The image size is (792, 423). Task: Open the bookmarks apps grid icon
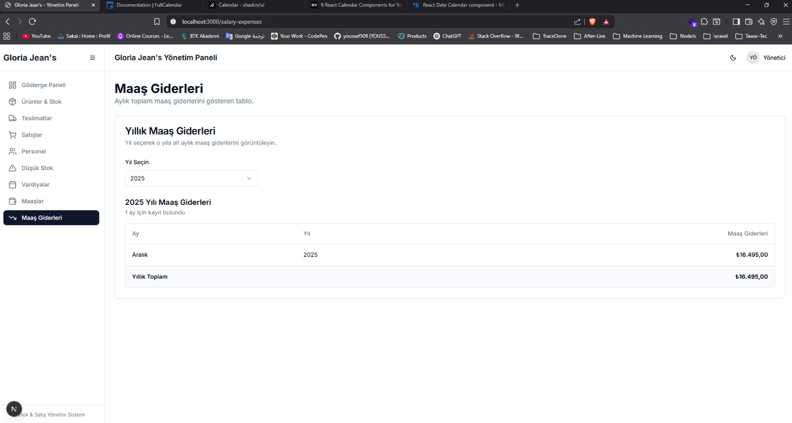(6, 36)
